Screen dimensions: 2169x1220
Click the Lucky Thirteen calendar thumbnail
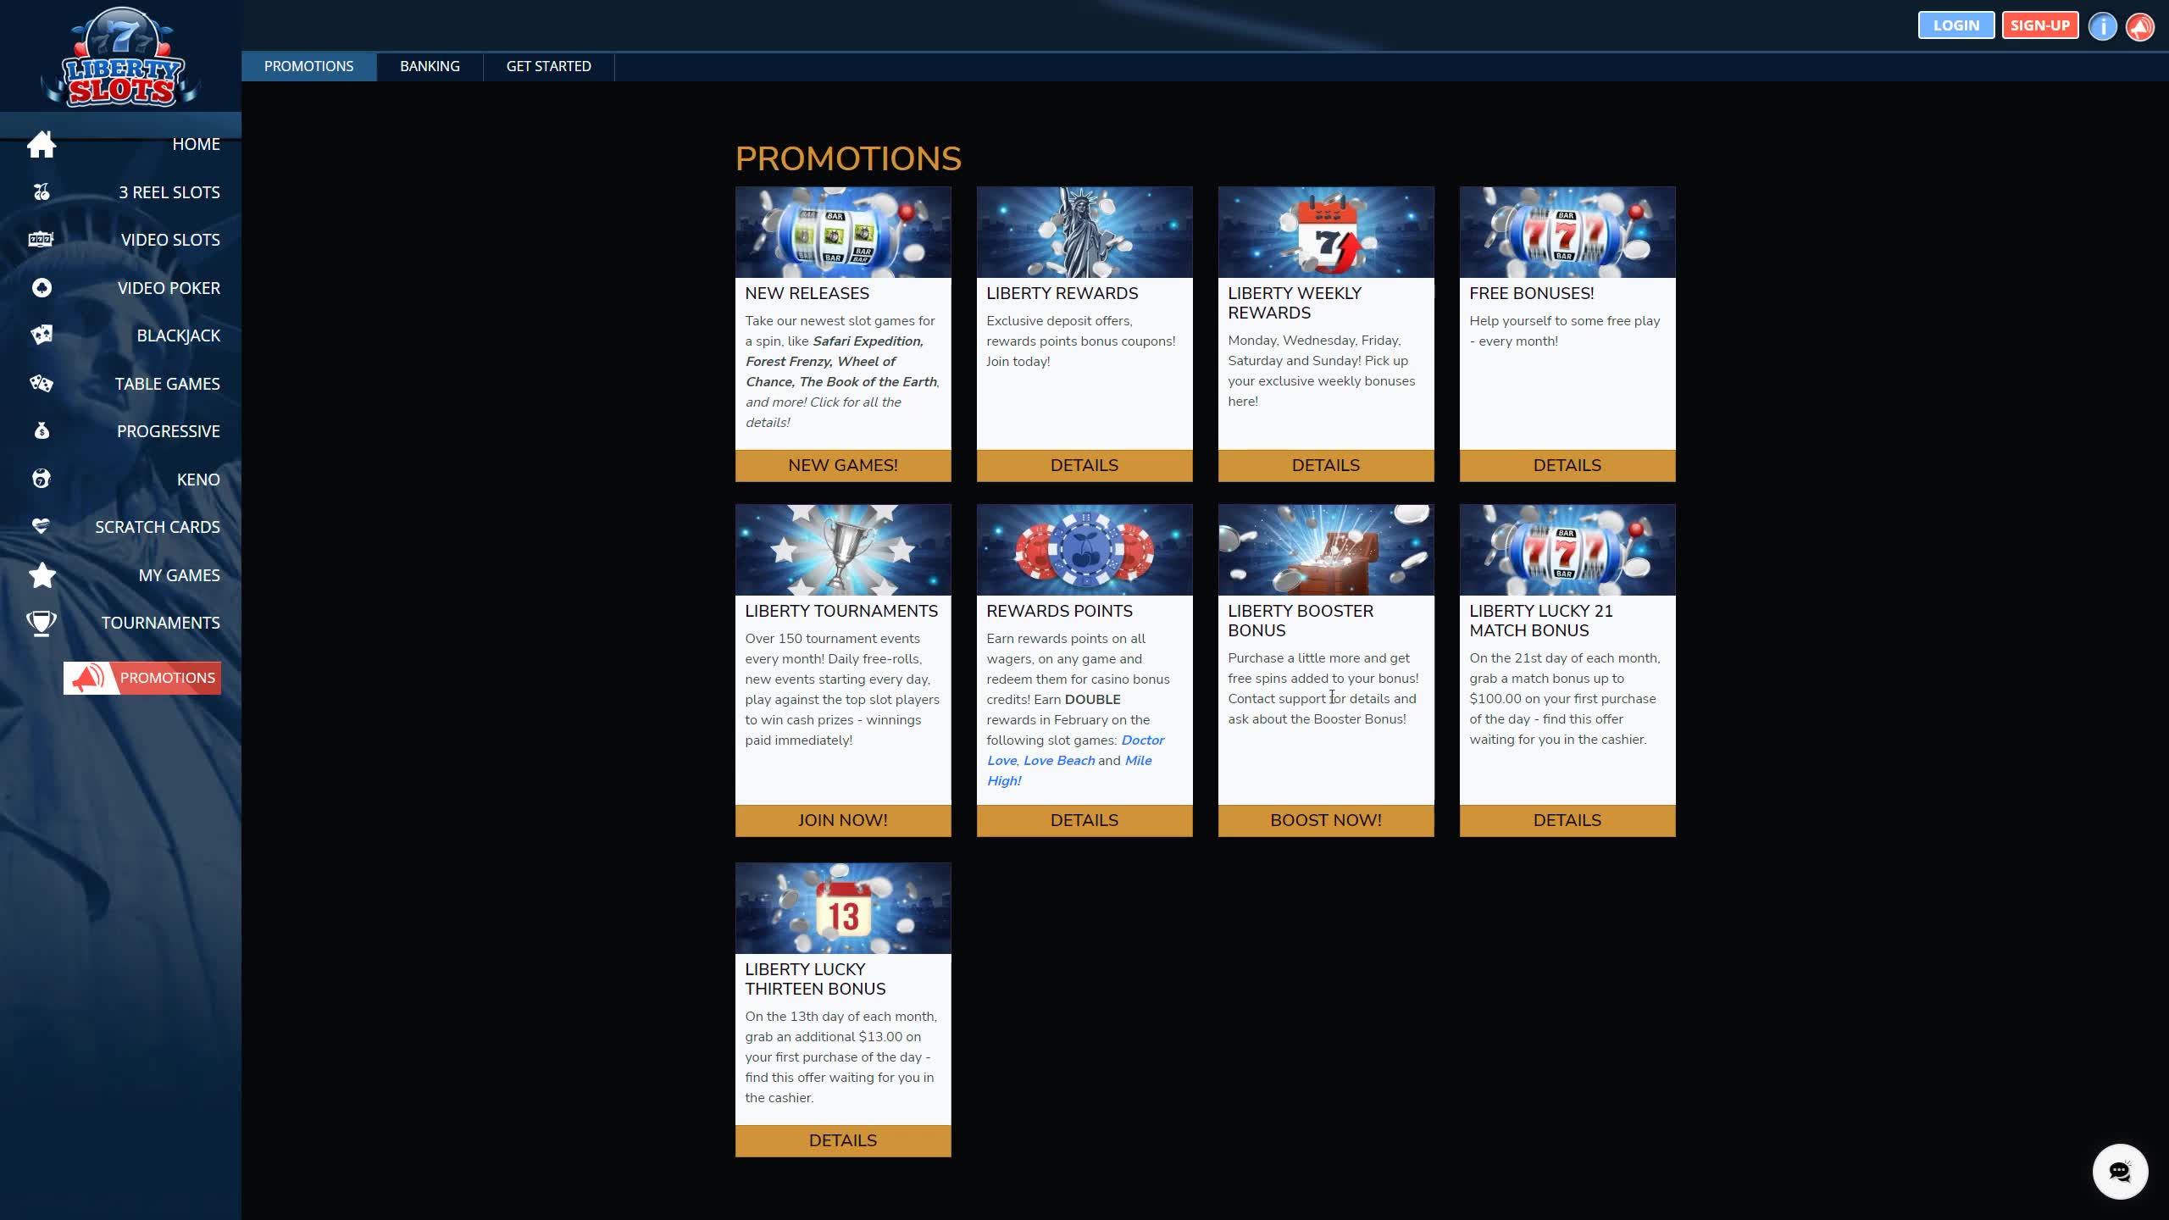[x=842, y=908]
